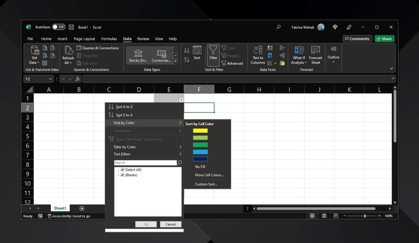
Task: Click the Filter funnel icon in ribbon
Action: coord(213,51)
